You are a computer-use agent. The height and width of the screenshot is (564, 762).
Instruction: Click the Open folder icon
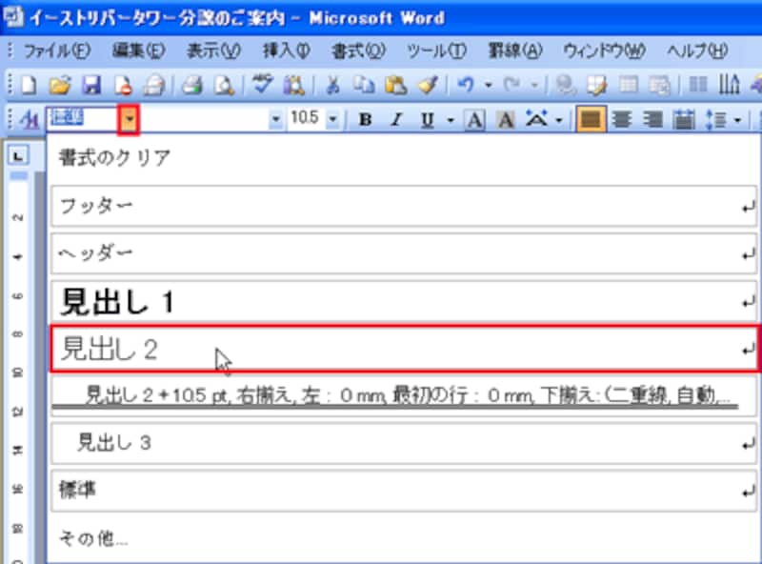(x=59, y=86)
